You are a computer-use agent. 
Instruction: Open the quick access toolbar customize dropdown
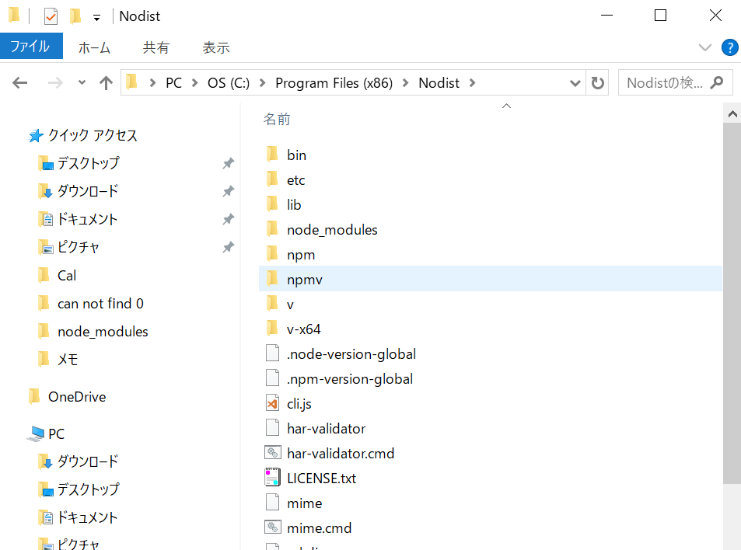click(96, 16)
